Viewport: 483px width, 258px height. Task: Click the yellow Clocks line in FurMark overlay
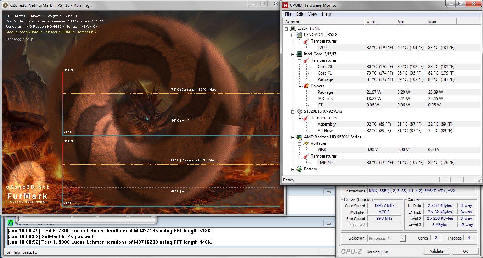pyautogui.click(x=51, y=32)
